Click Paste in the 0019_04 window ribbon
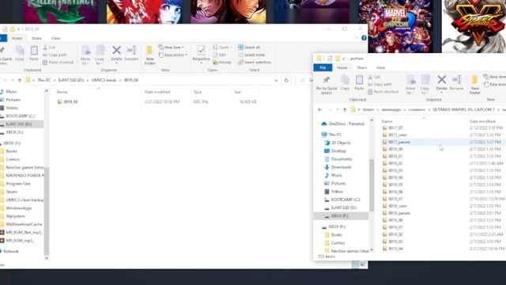Viewport: 506px width, 285px height. (x=34, y=53)
